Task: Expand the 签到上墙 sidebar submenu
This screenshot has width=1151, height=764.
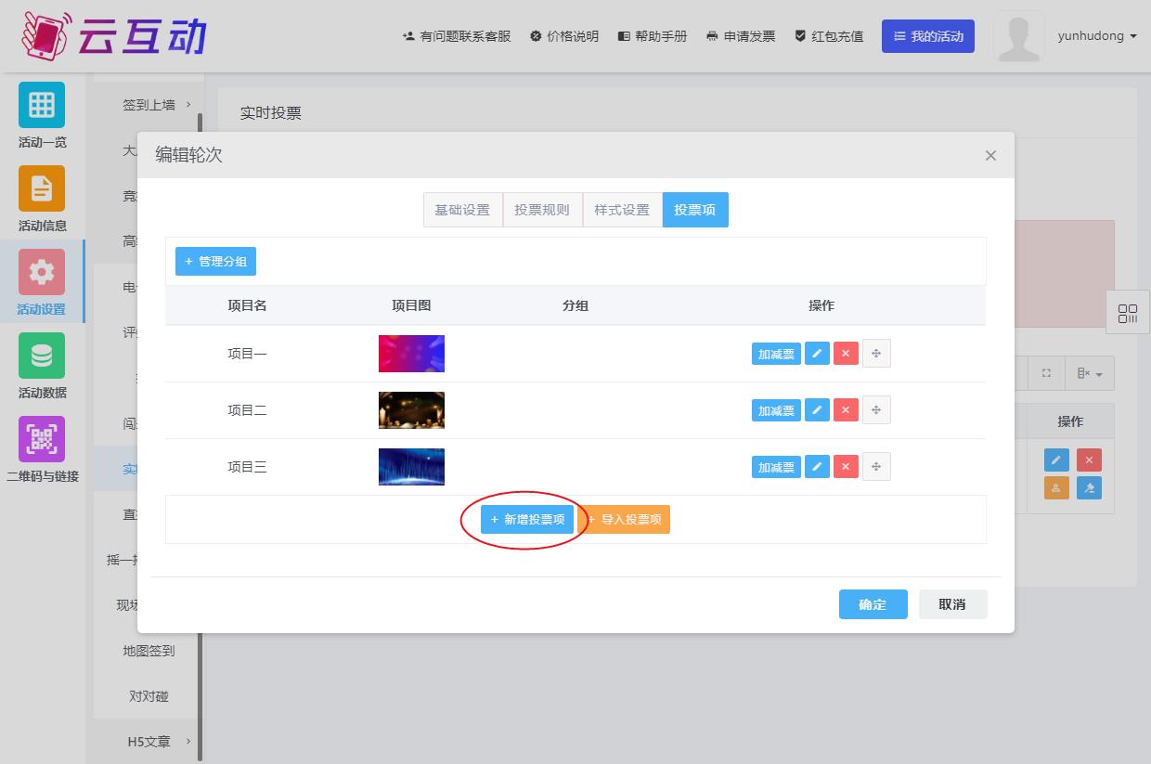Action: pos(156,105)
